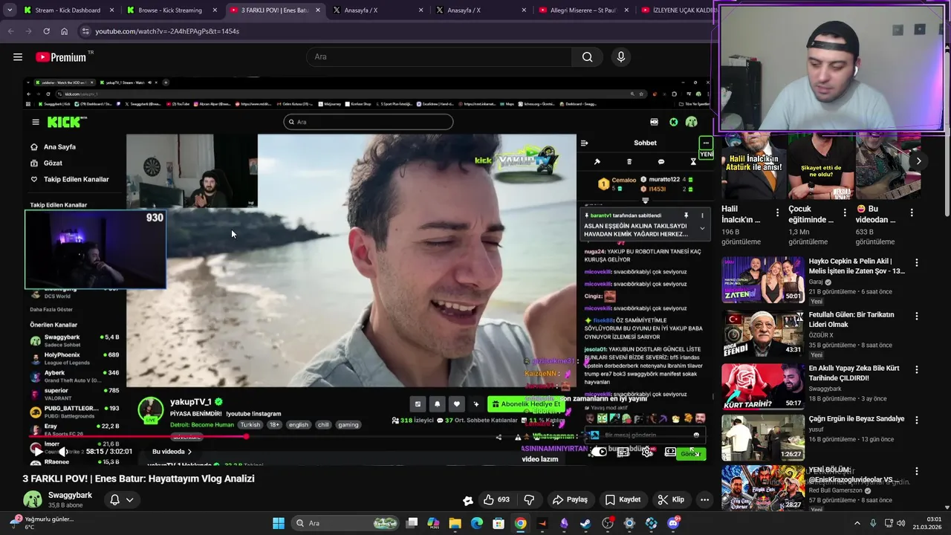The image size is (951, 535).
Task: Open Chrome tab search dropdown arrow
Action: click(10, 10)
